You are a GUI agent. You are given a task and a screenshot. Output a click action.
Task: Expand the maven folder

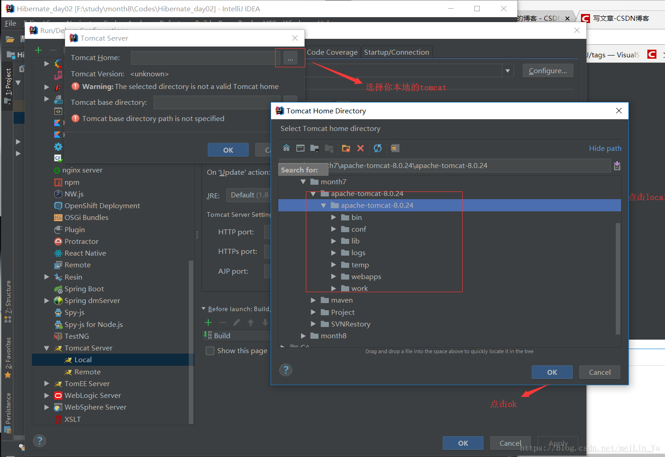(x=313, y=300)
